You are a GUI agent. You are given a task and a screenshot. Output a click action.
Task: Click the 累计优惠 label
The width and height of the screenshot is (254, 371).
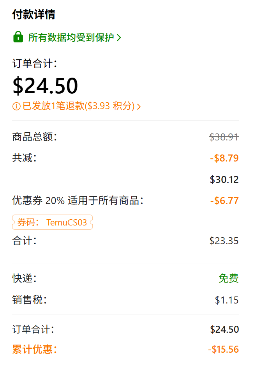coord(35,350)
